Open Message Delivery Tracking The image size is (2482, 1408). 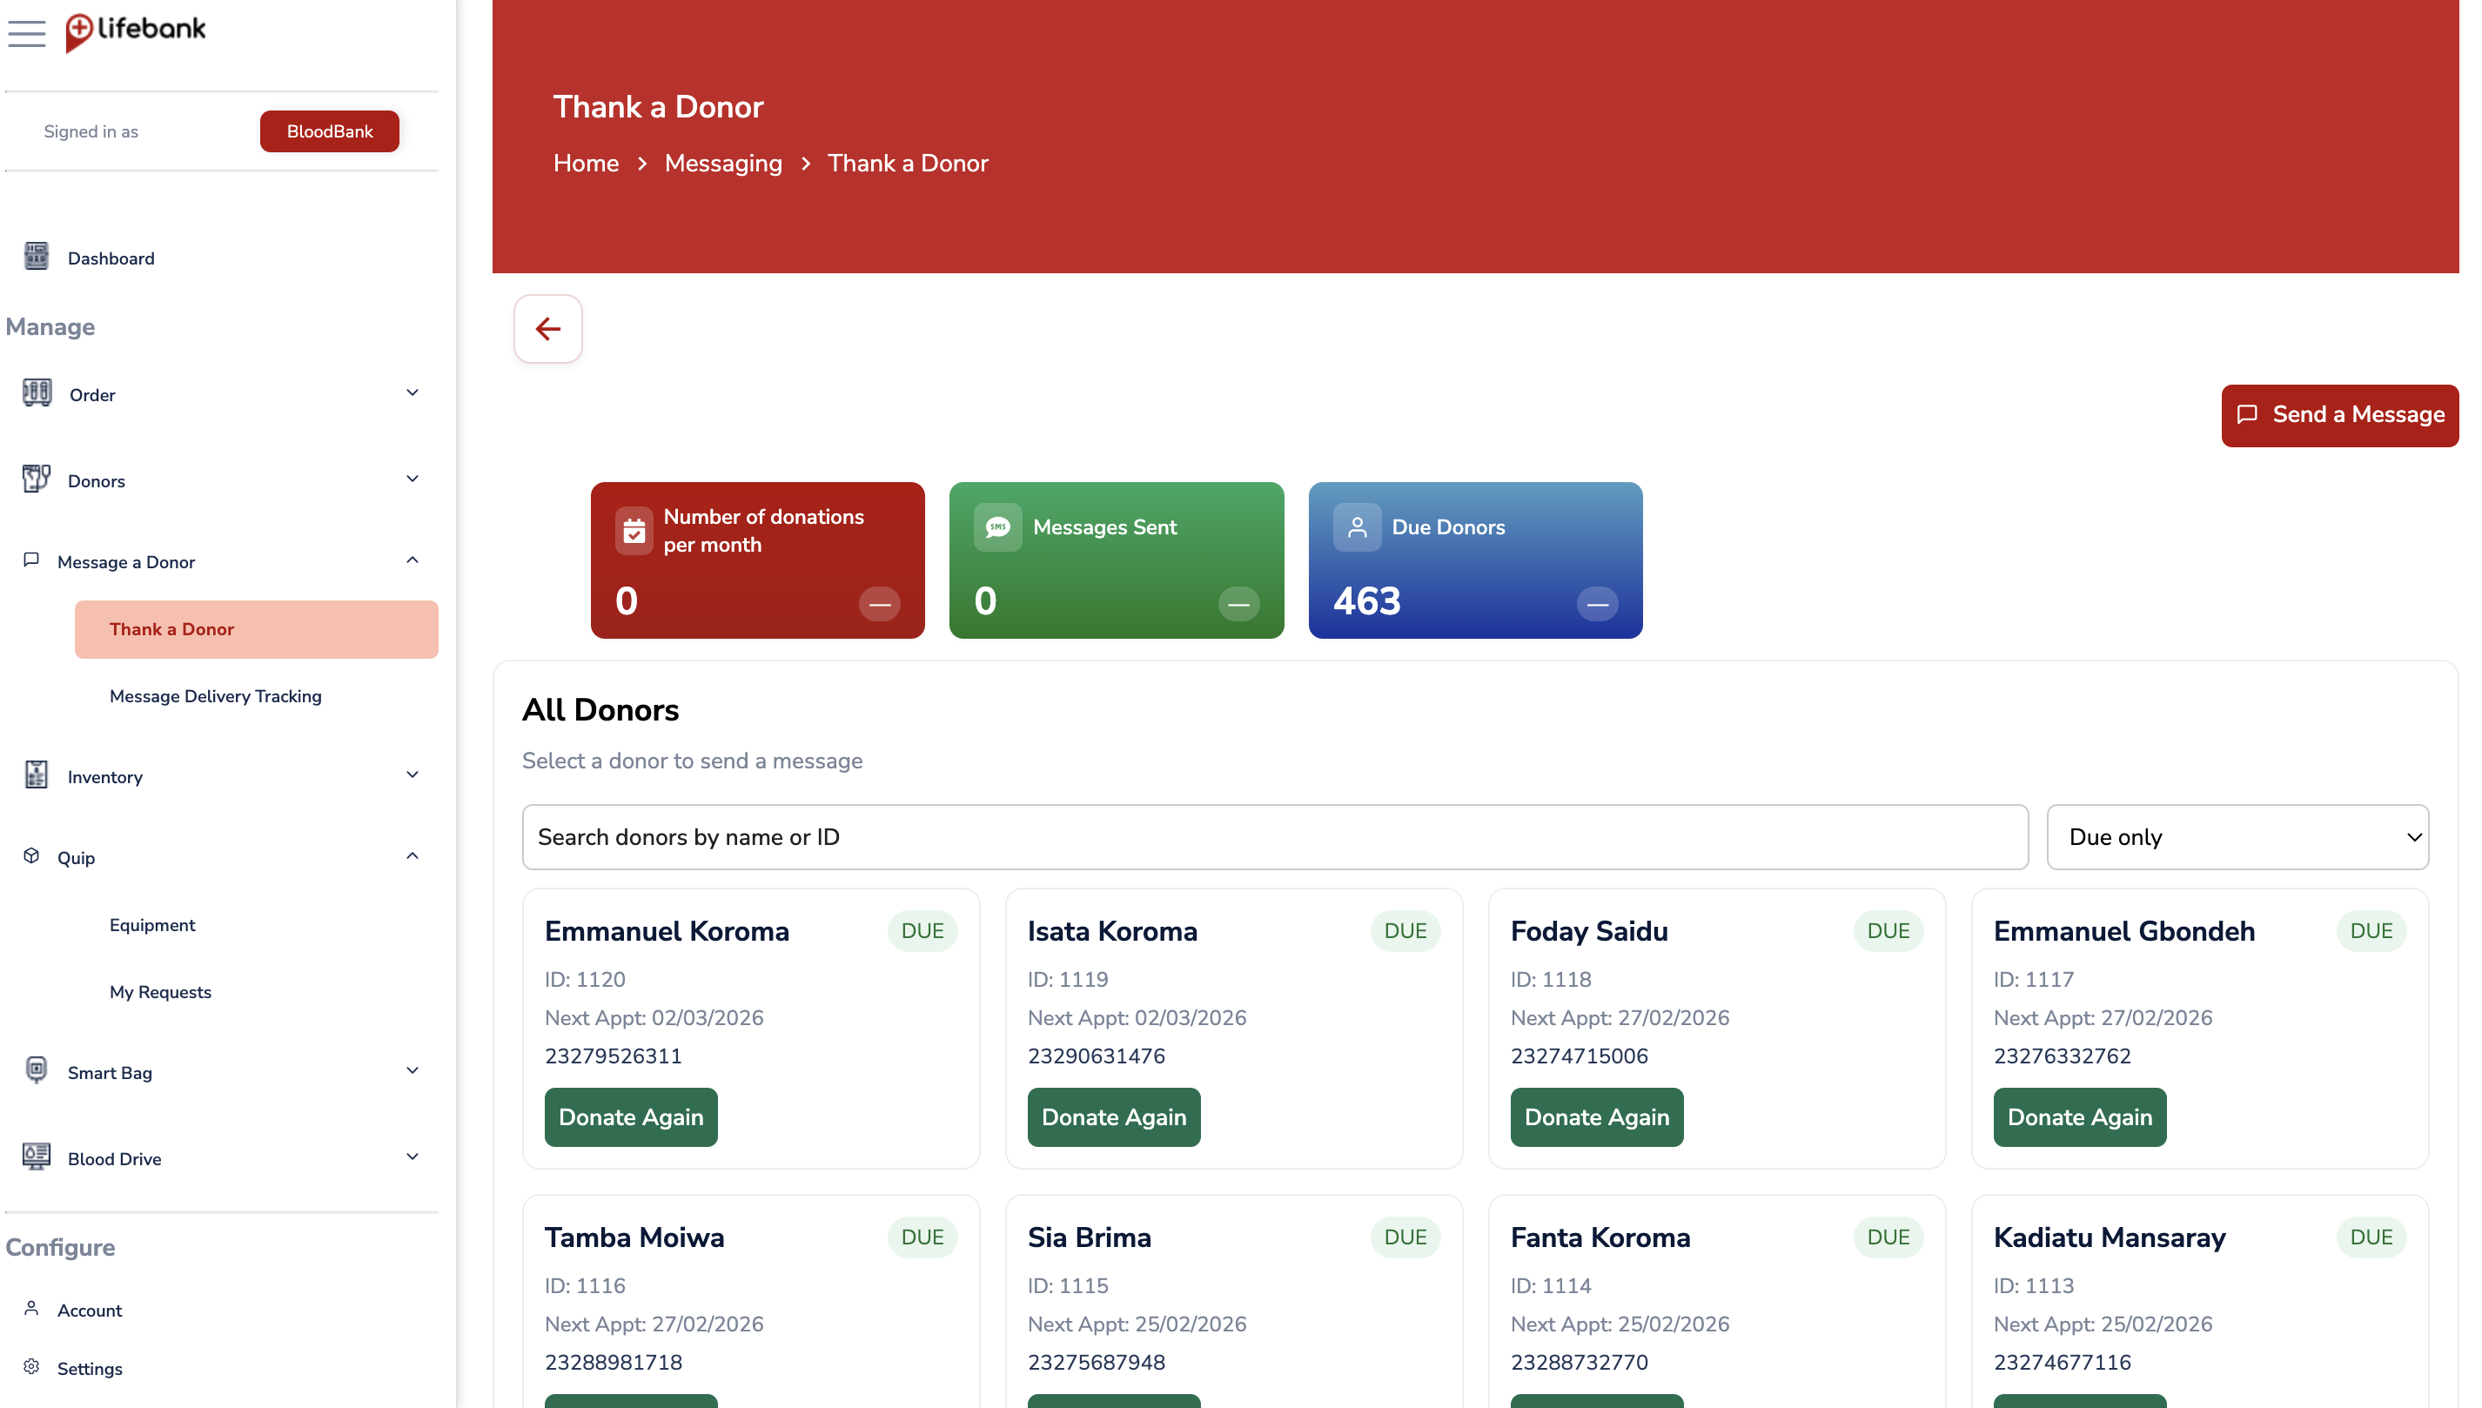[x=216, y=696]
